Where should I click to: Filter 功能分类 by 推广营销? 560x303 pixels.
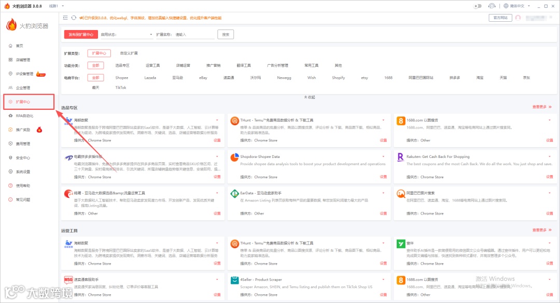coord(213,65)
